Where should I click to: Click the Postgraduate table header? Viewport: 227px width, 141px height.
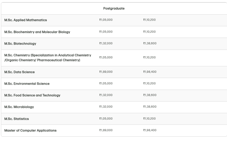coord(113,9)
